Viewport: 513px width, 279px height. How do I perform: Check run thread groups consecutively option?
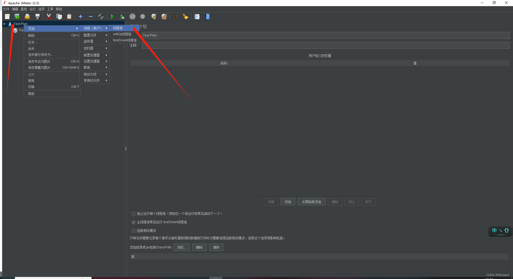coord(134,214)
